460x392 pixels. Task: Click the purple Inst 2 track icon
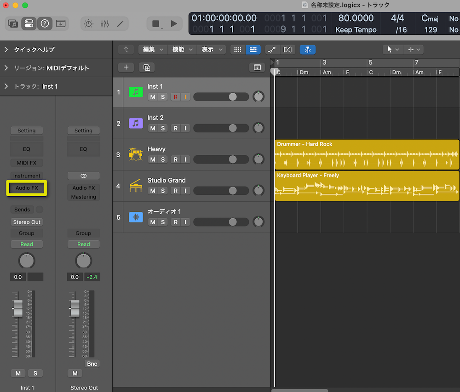136,123
